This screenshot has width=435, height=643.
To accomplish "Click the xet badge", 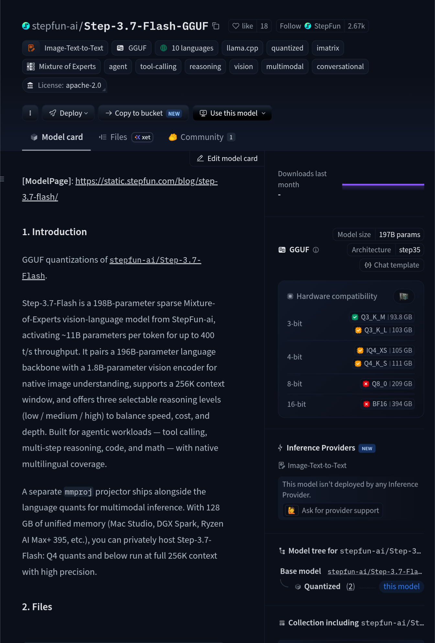I will [x=142, y=137].
